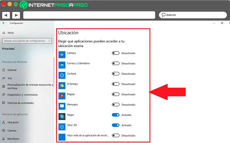
Task: Click the sidebar vertical scrollbar
Action: 54,72
